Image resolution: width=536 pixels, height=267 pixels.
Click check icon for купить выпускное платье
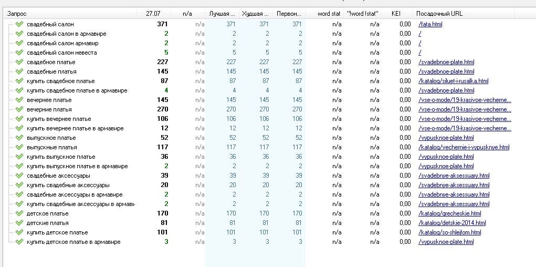(19, 157)
